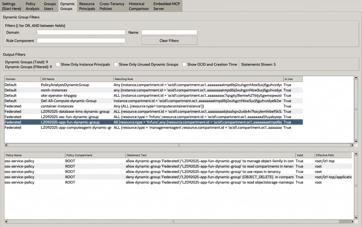Viewport: 362px width, 227px height.
Task: Click right arrow of dynamic groups horizontal scrollbar
Action: coord(352,145)
